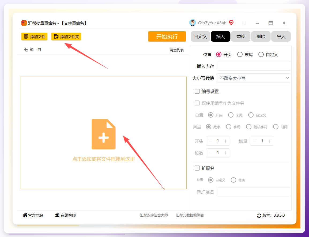Click the 新扩展名 input field
The image size is (309, 237).
pyautogui.click(x=253, y=192)
